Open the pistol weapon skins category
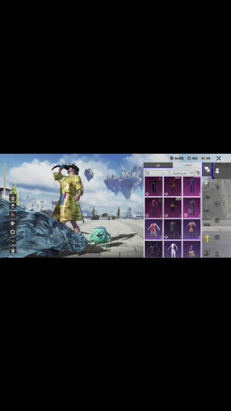231x411 pixels. click(x=217, y=187)
